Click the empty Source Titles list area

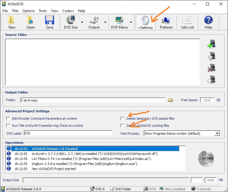click(x=103, y=62)
